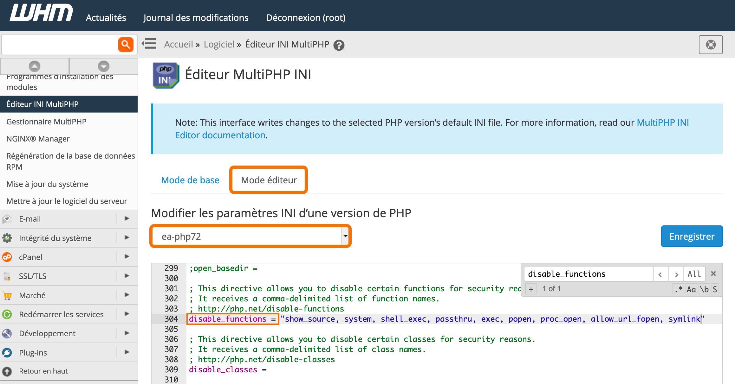Image resolution: width=735 pixels, height=384 pixels.
Task: Click line number 309 in gutter
Action: [x=171, y=369]
